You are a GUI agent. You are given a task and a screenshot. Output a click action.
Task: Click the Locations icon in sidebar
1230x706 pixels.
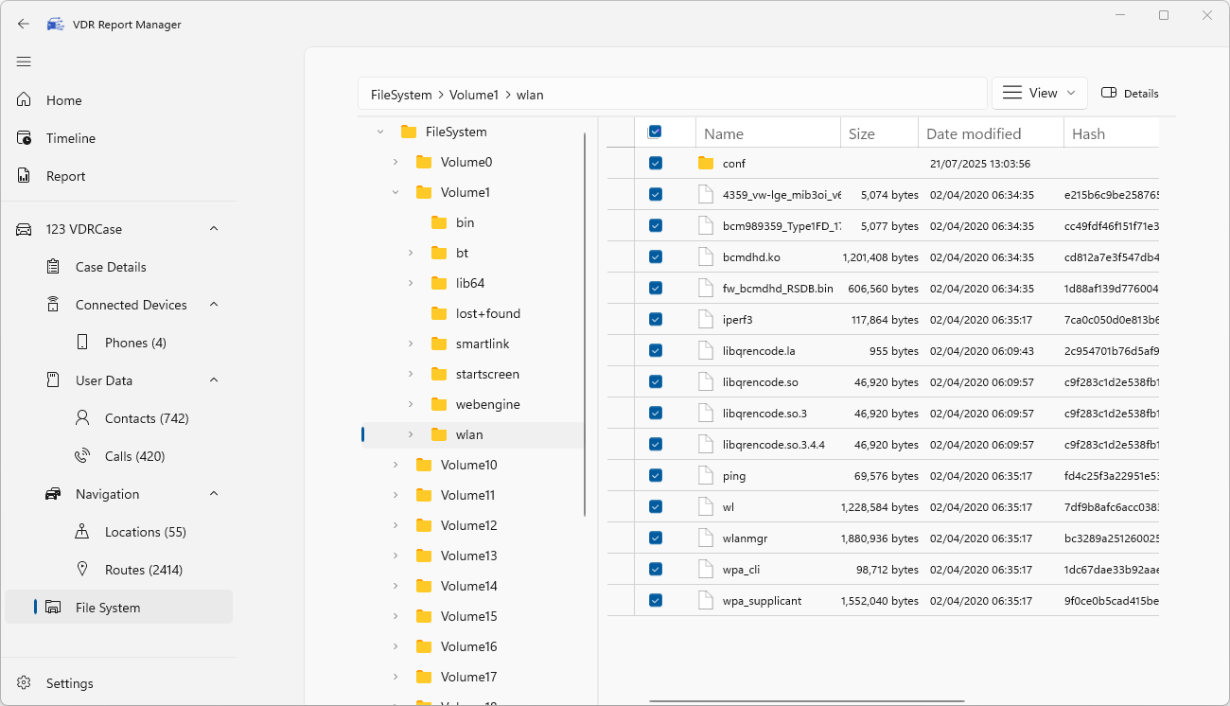point(83,532)
